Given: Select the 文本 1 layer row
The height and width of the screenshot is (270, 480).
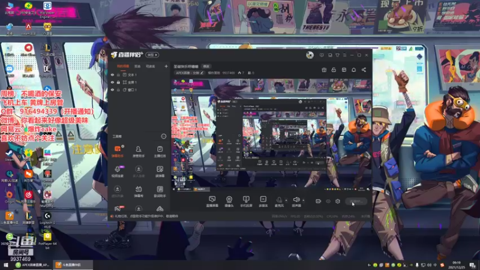Looking at the screenshot, I should click(139, 74).
